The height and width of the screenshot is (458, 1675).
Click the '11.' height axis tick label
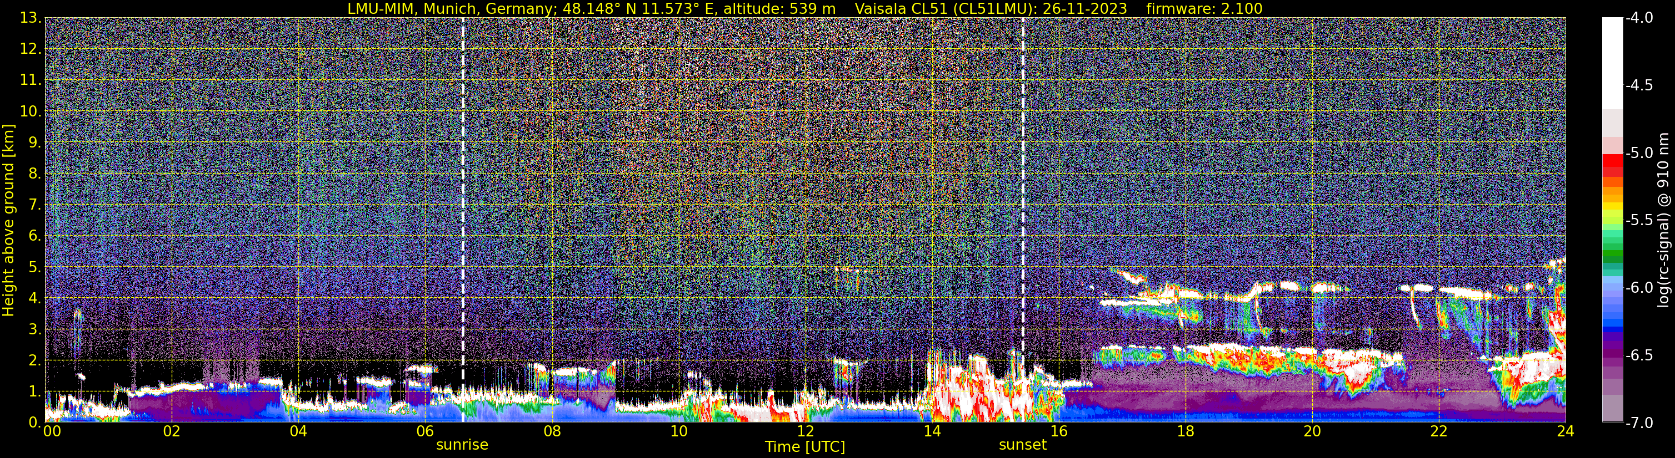pyautogui.click(x=30, y=80)
